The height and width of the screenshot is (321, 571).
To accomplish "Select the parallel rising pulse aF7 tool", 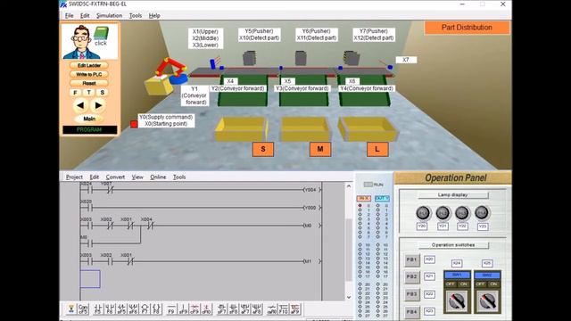I will coord(245,309).
